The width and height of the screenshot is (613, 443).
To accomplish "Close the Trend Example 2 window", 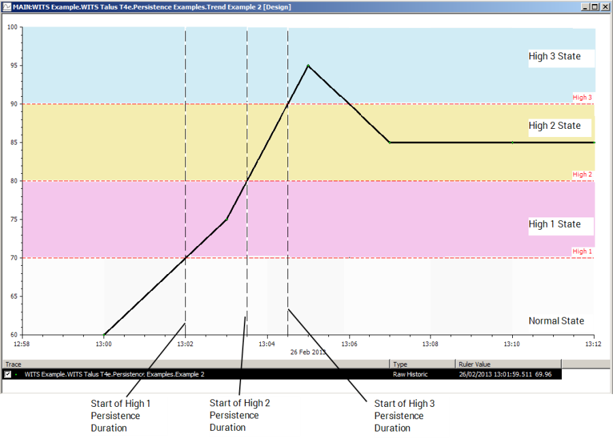I will [x=605, y=6].
